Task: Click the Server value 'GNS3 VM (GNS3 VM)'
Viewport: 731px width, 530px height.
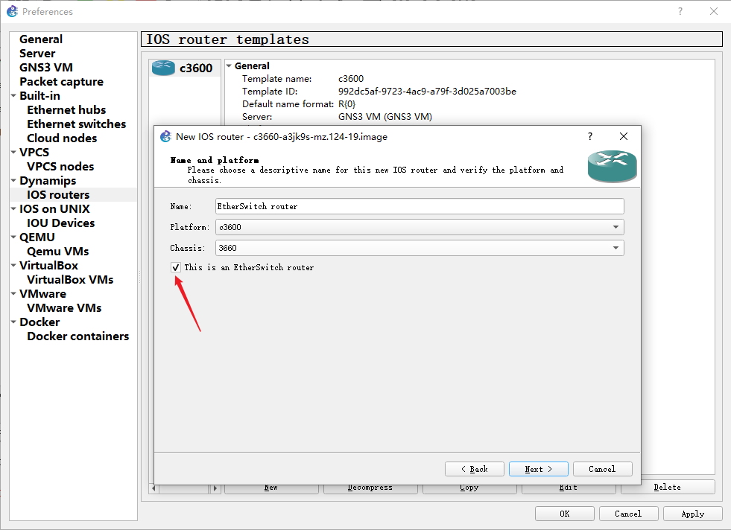Action: point(385,116)
